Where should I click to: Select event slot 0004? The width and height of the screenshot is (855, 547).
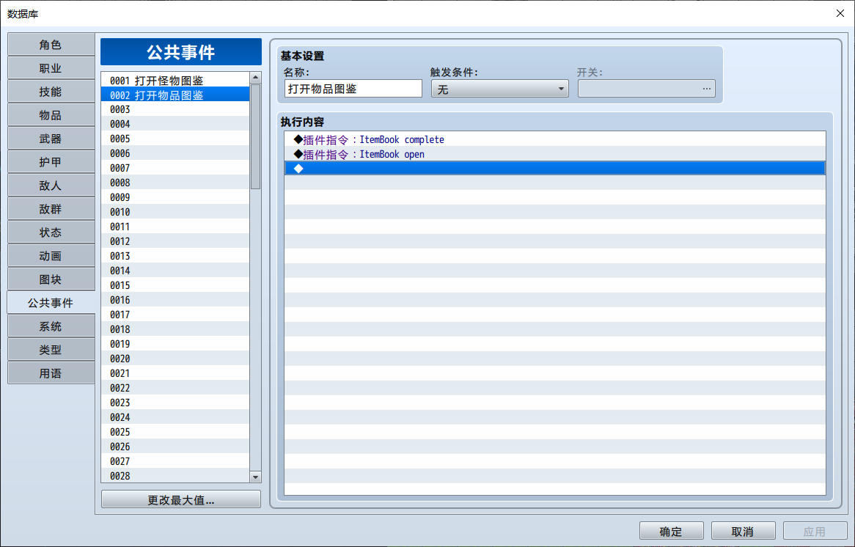click(175, 125)
